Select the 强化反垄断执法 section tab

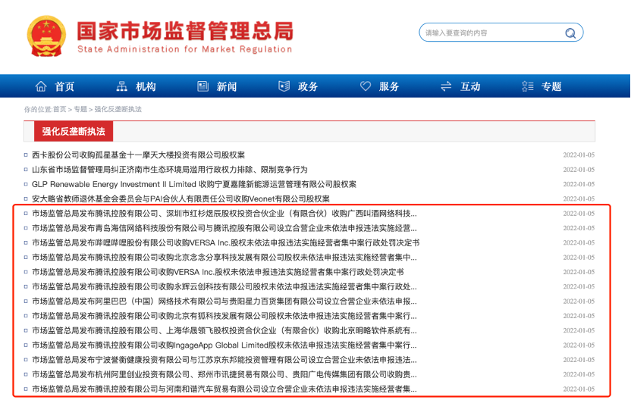pyautogui.click(x=74, y=131)
